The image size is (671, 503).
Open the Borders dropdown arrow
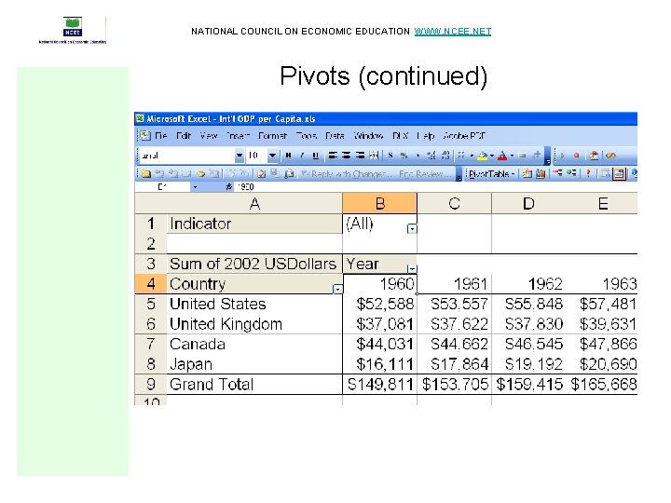(472, 156)
